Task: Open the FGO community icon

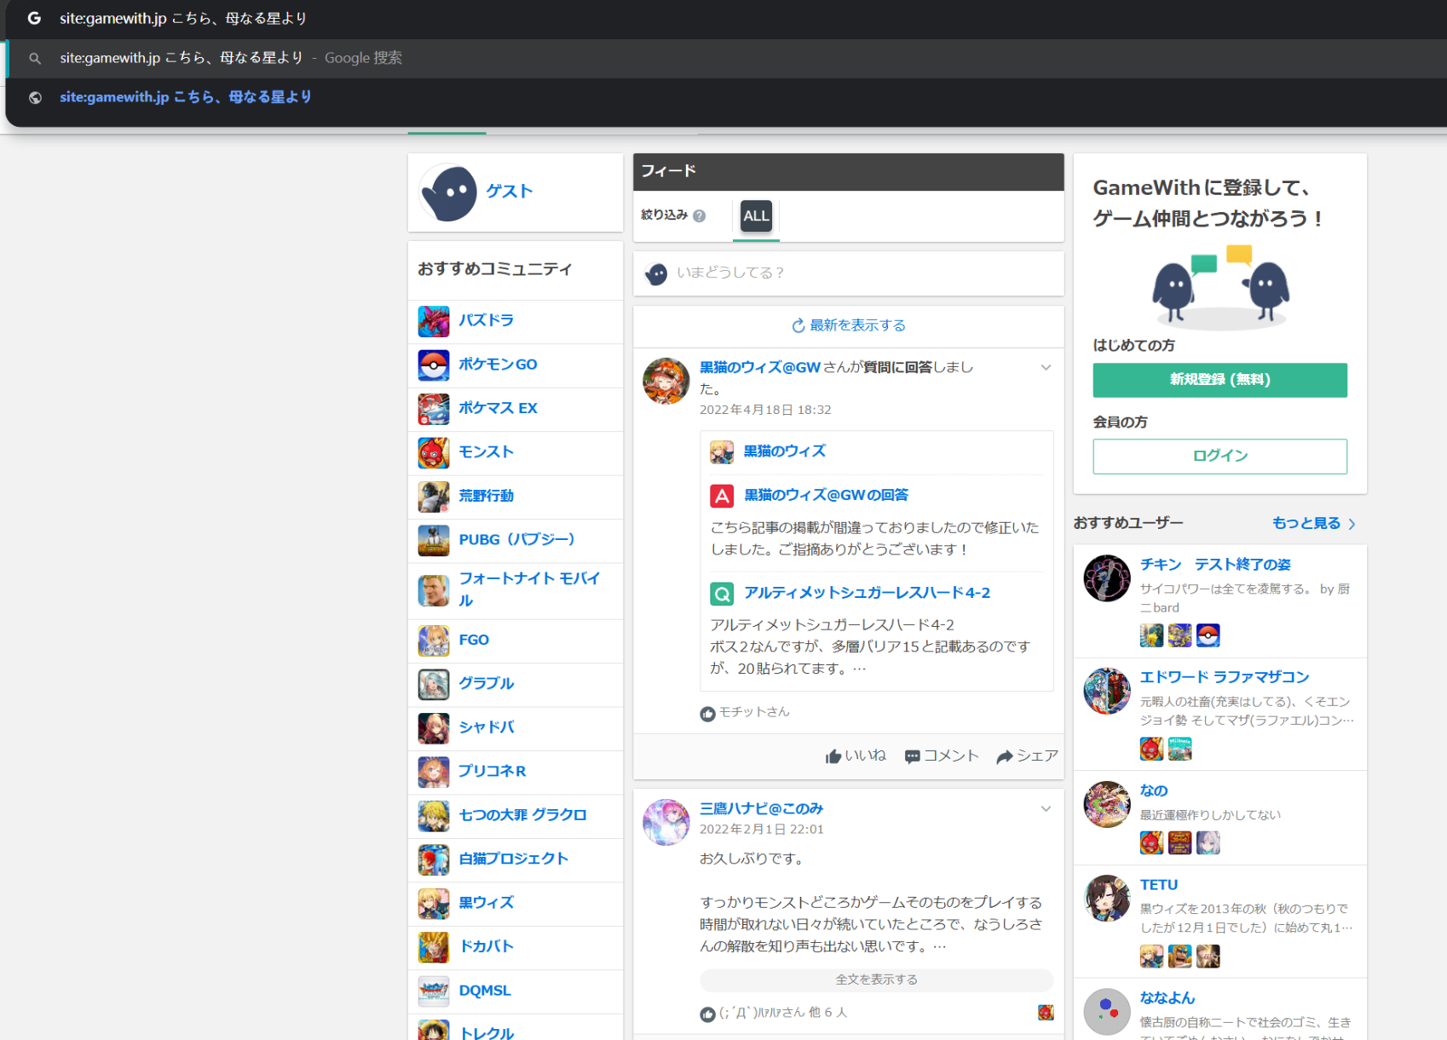Action: [434, 641]
